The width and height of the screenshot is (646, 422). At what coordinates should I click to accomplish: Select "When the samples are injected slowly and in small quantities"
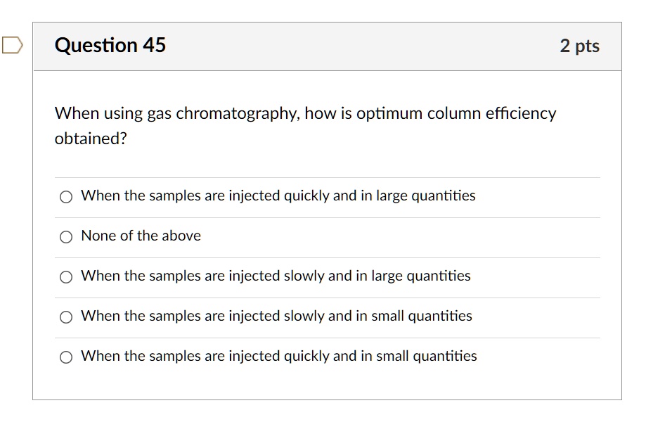pos(66,316)
